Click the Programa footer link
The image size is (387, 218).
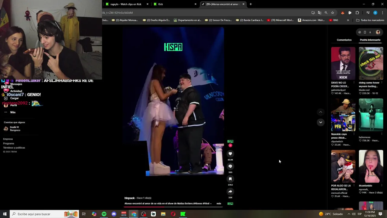(8, 144)
